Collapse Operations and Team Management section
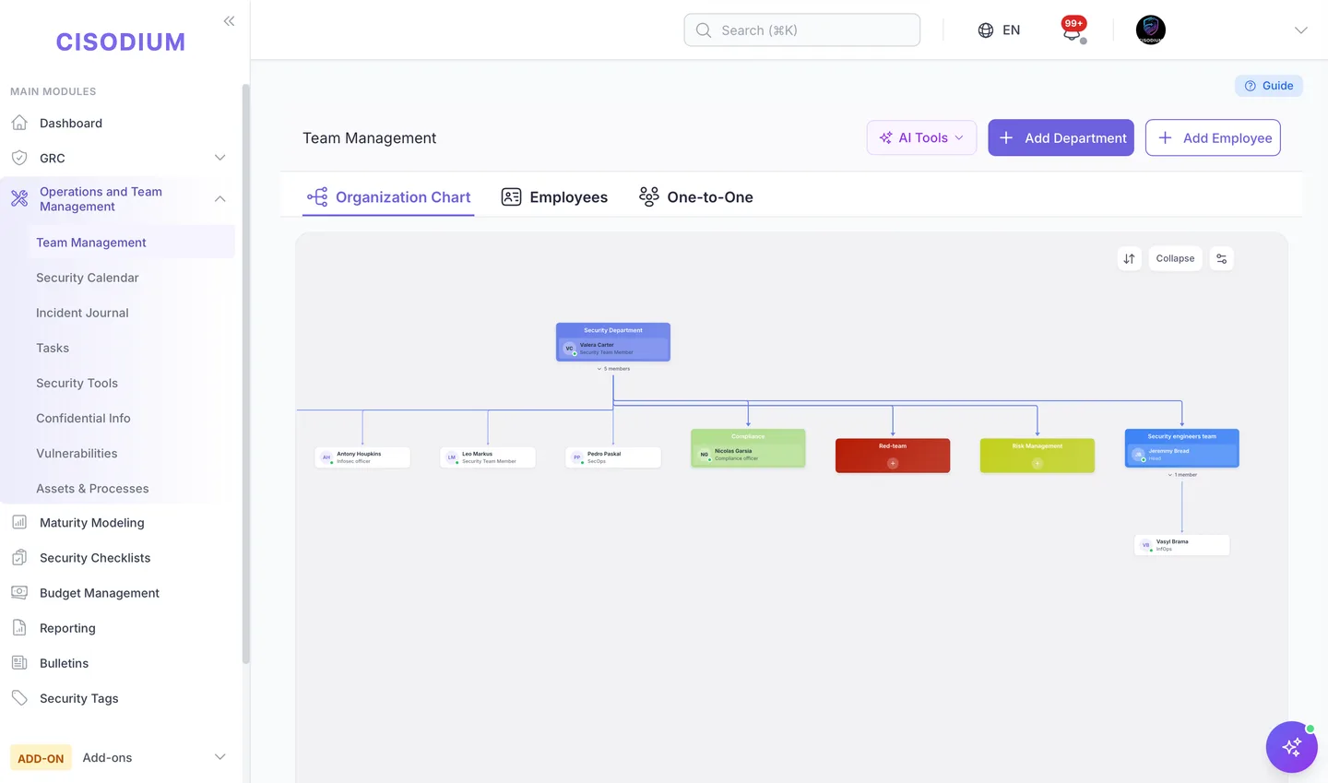 coord(220,198)
